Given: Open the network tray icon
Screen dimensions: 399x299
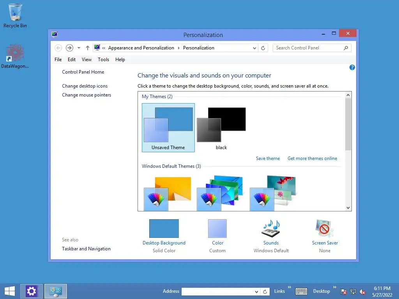Looking at the screenshot, I should click(353, 292).
